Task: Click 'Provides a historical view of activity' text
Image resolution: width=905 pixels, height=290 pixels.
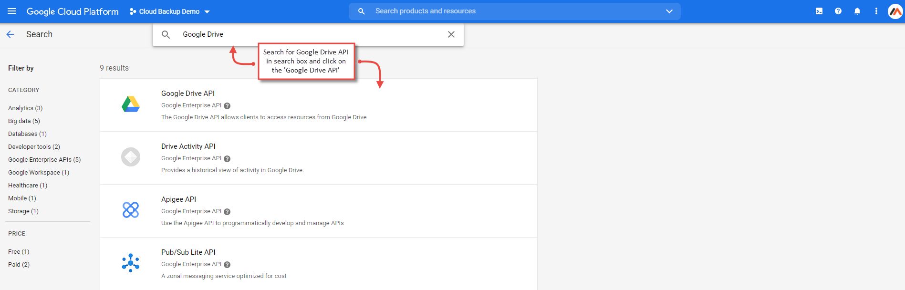Action: click(232, 170)
